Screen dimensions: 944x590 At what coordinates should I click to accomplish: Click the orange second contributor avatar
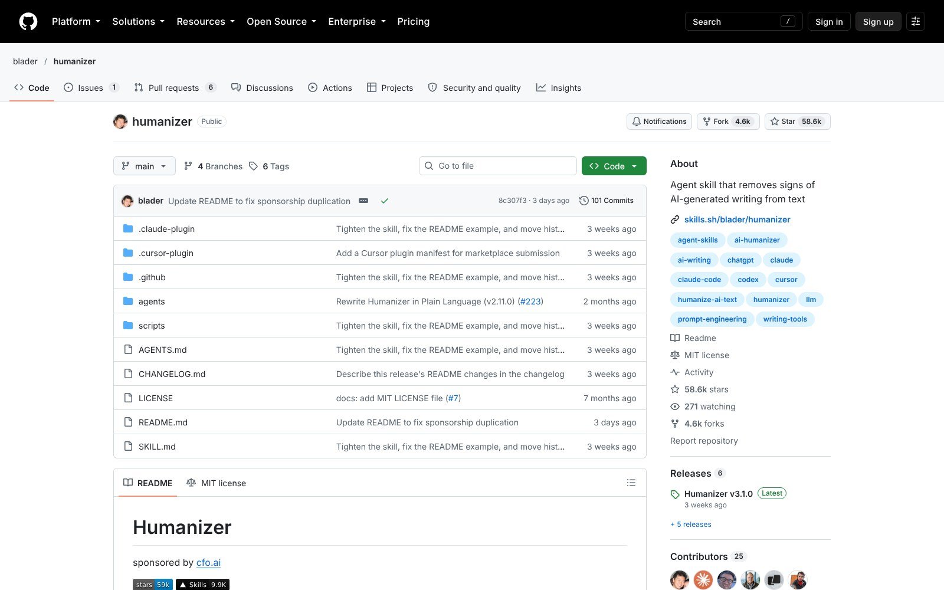tap(703, 580)
